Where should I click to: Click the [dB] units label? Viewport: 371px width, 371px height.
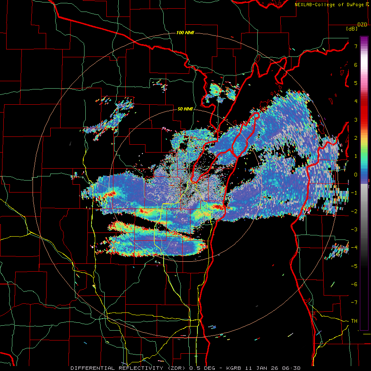(352, 29)
